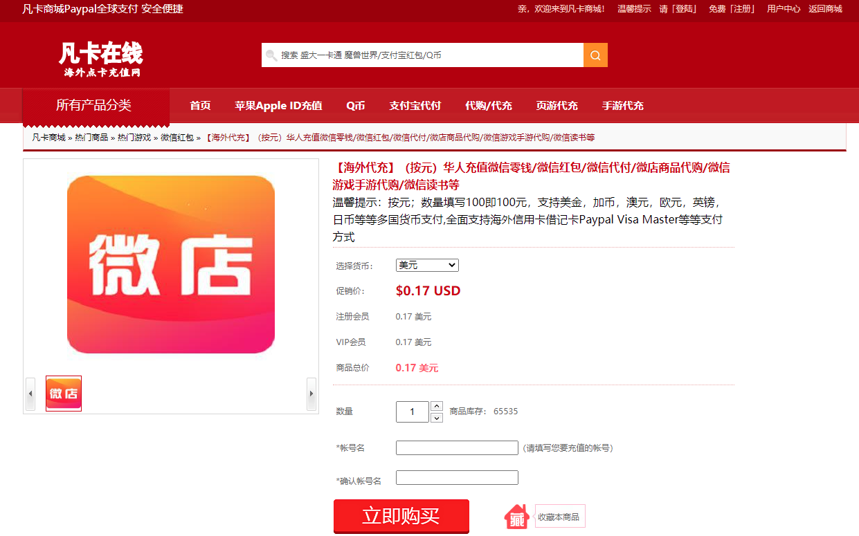859x536 pixels.
Task: Open the 支付宝代付 navigation item
Action: click(x=415, y=106)
